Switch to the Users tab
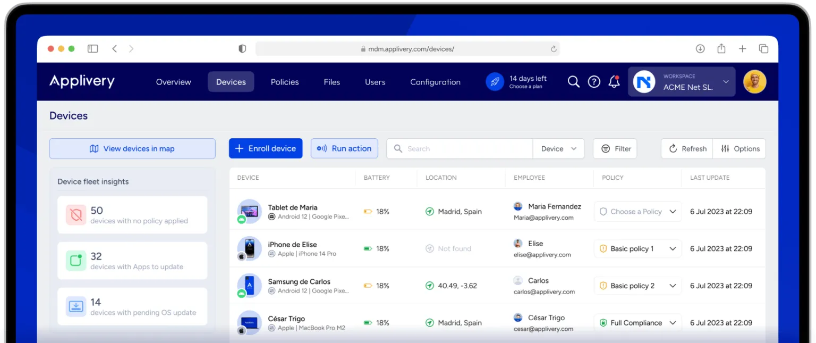The width and height of the screenshot is (816, 343). (x=375, y=82)
